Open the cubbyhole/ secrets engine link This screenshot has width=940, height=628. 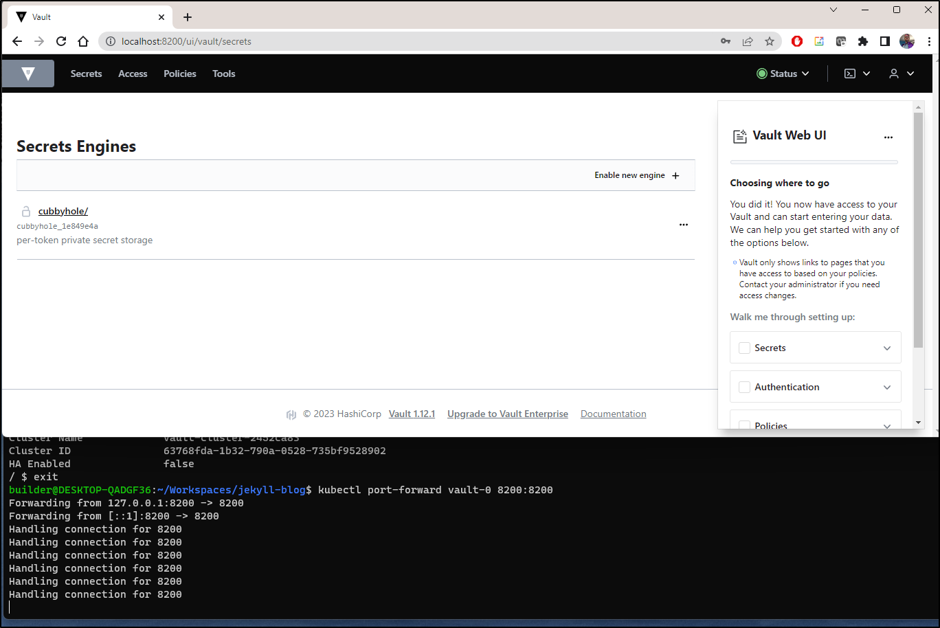63,211
